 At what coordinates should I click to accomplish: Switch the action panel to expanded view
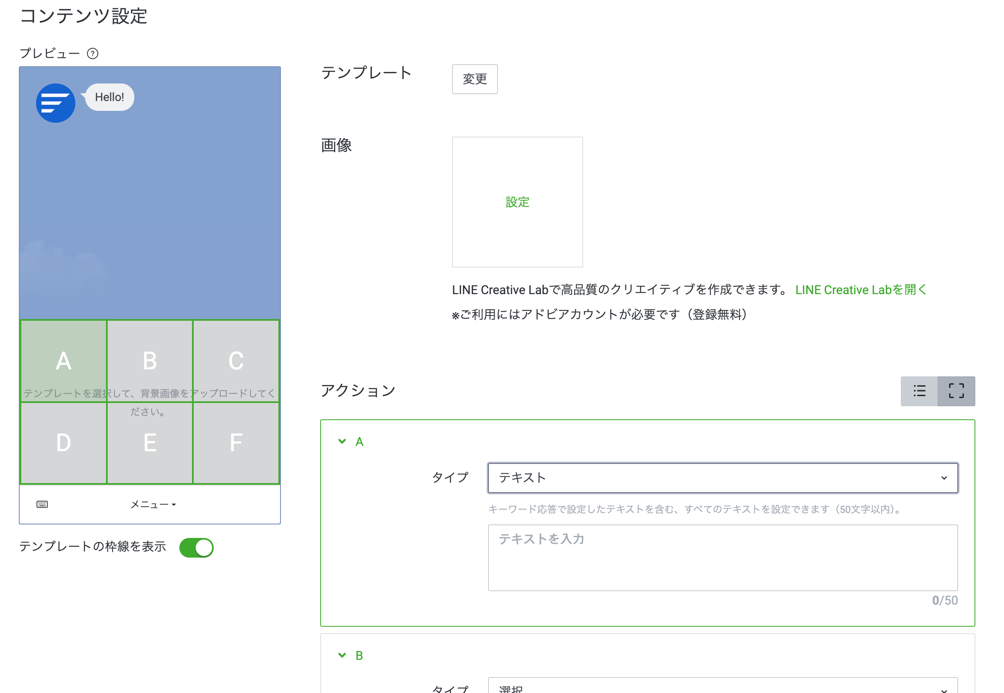coord(956,391)
